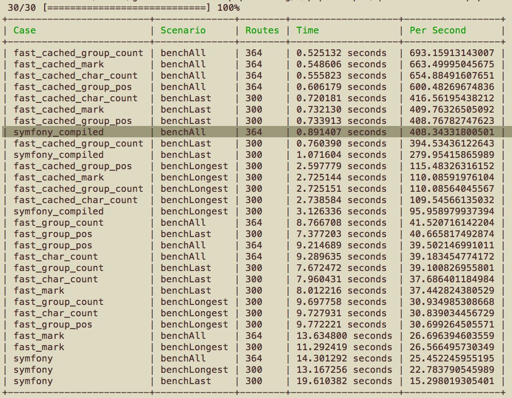Viewport: 512px width, 398px height.
Task: Click Routes value "300" in the 0.720181 seconds row
Action: [254, 98]
